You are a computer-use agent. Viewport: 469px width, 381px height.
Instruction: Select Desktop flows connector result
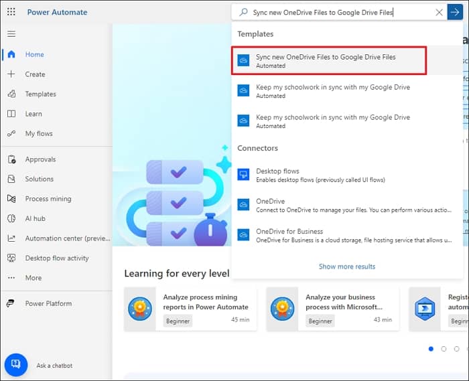[347, 175]
